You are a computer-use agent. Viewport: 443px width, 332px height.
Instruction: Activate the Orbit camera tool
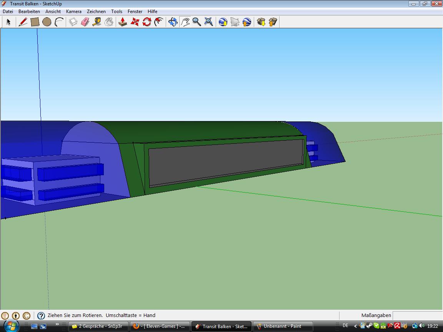click(173, 22)
